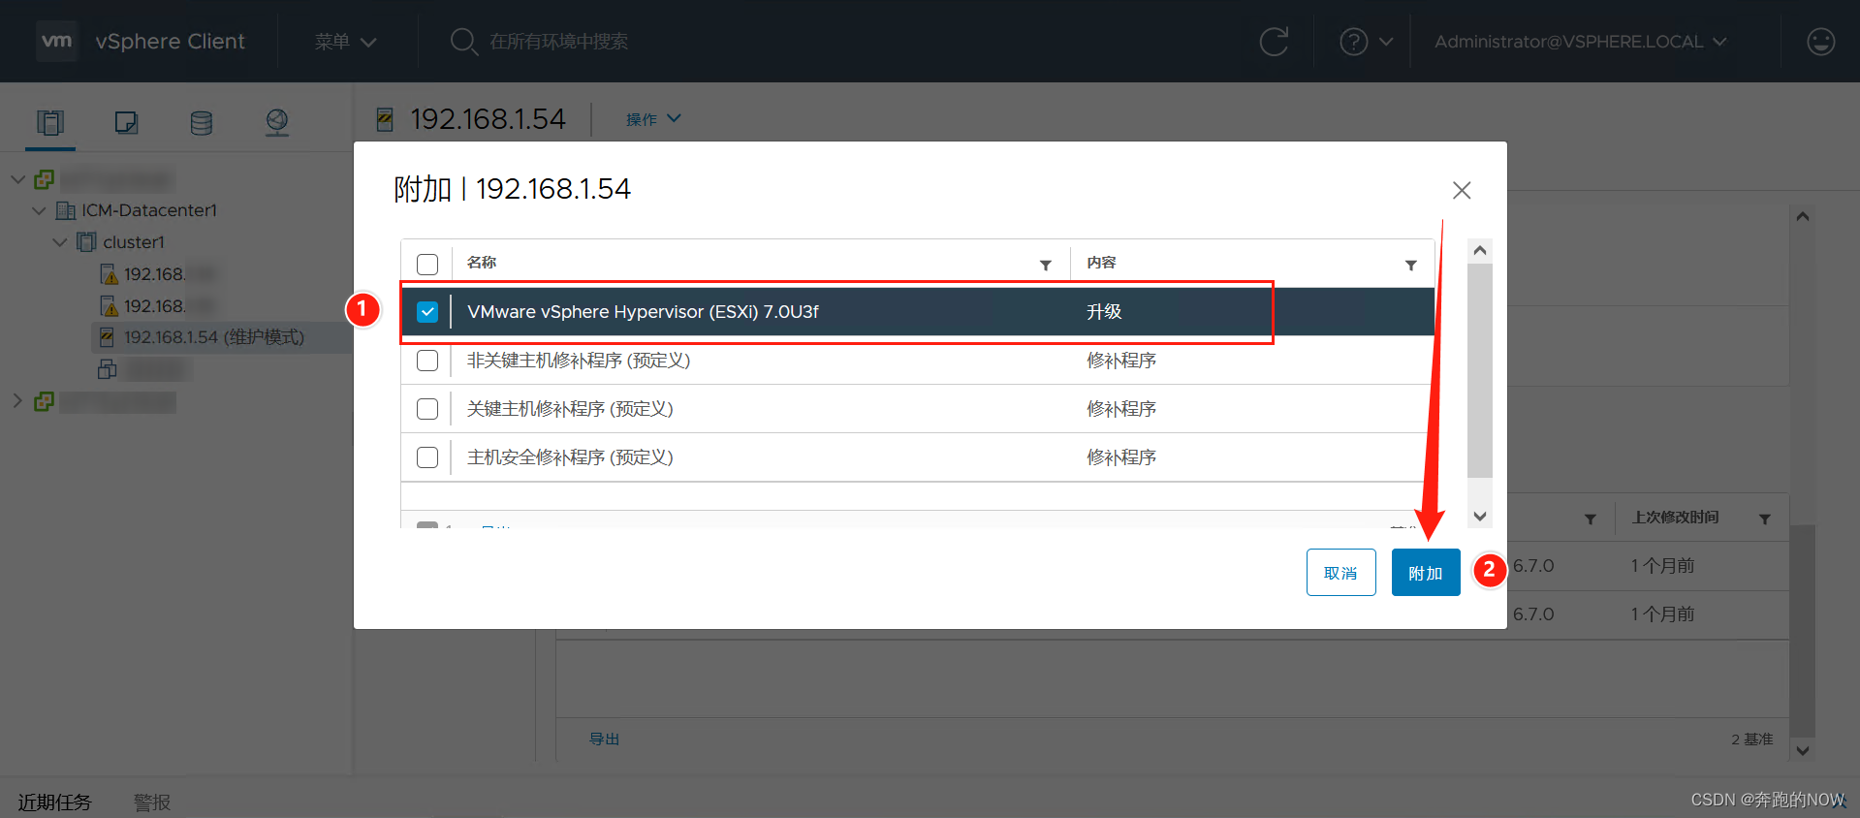Focus the 在所有环境中搜索 search field
Screen dimensions: 1860x818
pos(558,42)
